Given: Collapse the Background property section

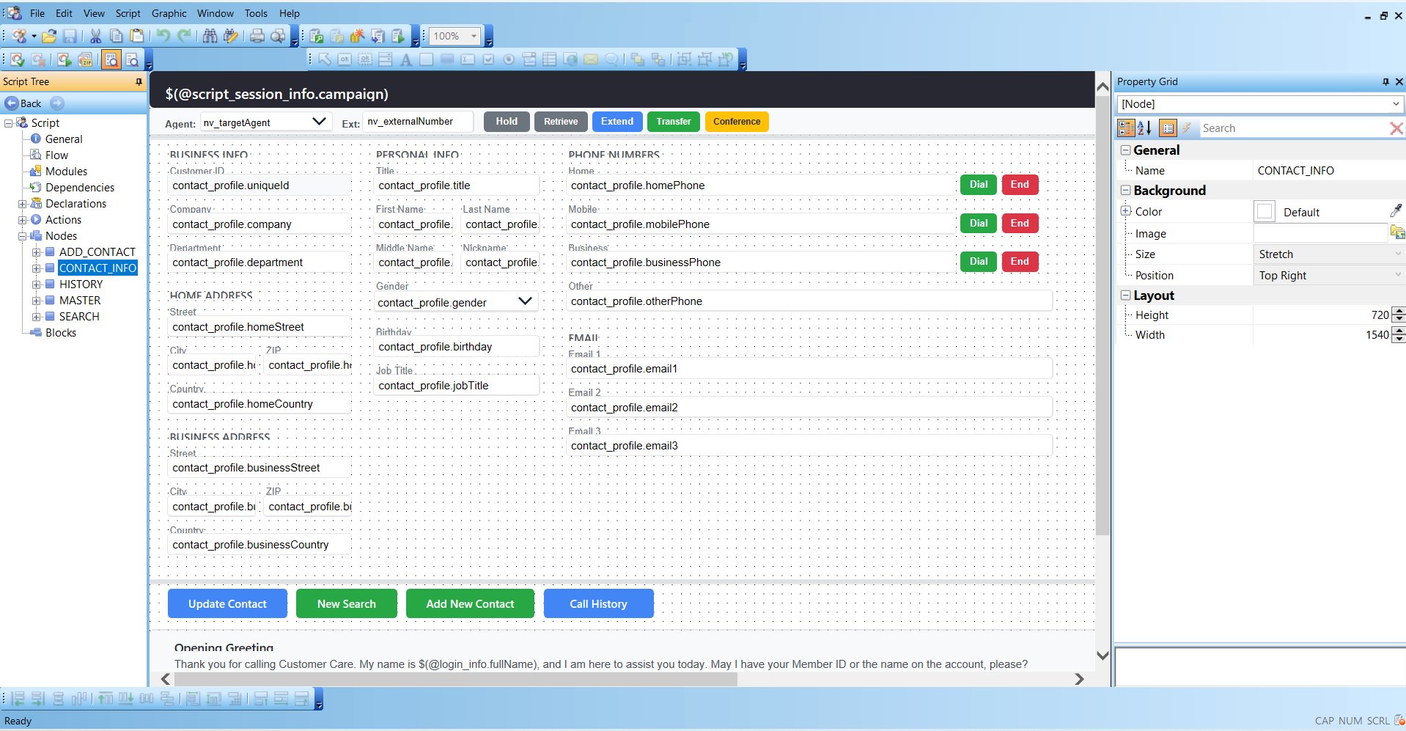Looking at the screenshot, I should coord(1125,190).
